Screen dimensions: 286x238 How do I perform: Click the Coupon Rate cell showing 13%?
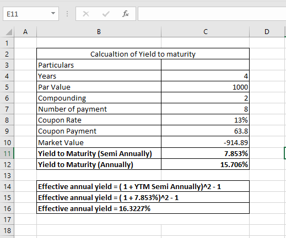pos(205,120)
